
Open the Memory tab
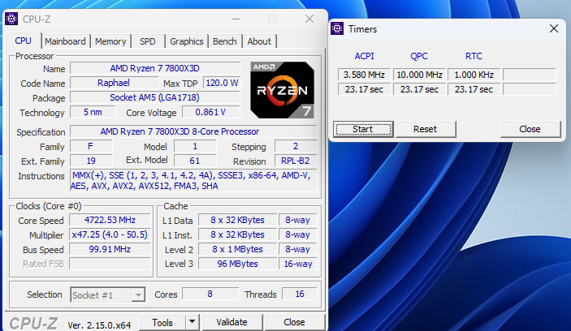point(110,41)
